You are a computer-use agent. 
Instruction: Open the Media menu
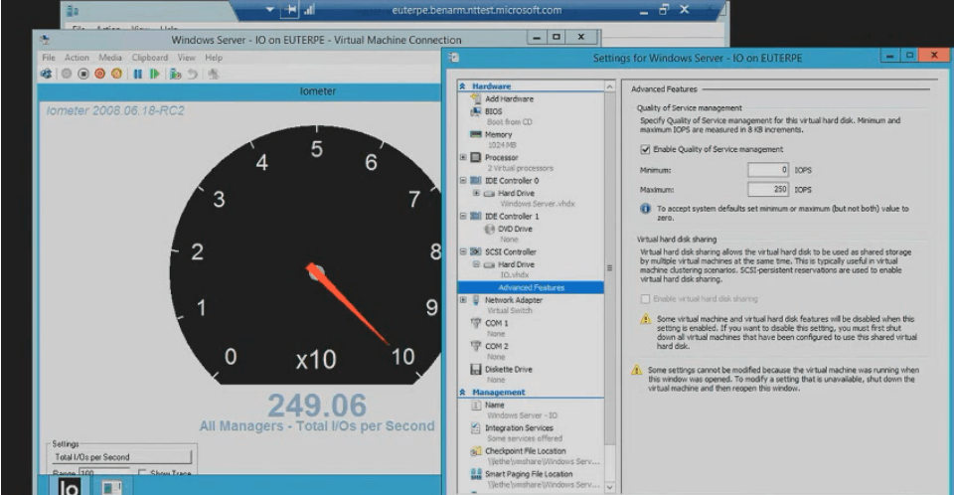(110, 58)
